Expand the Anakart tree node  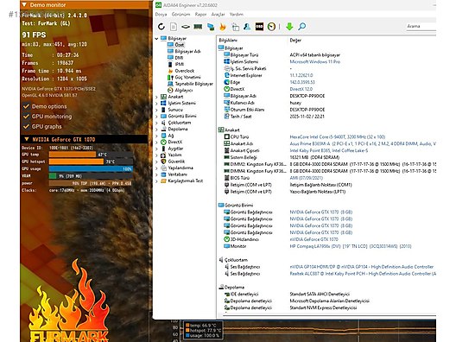pyautogui.click(x=156, y=97)
